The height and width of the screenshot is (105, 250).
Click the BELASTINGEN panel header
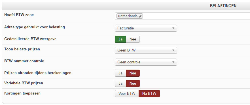[x=126, y=6]
